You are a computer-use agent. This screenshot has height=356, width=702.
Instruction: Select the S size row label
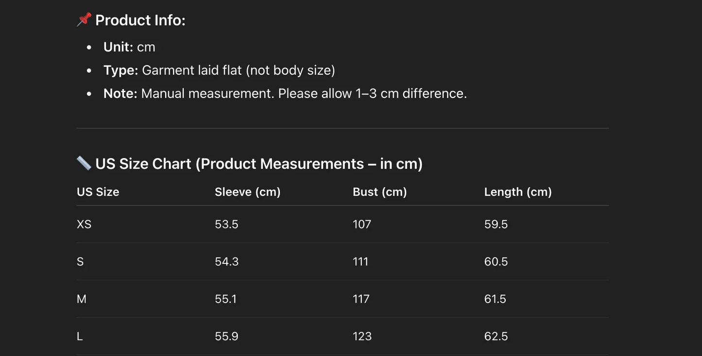(x=80, y=262)
